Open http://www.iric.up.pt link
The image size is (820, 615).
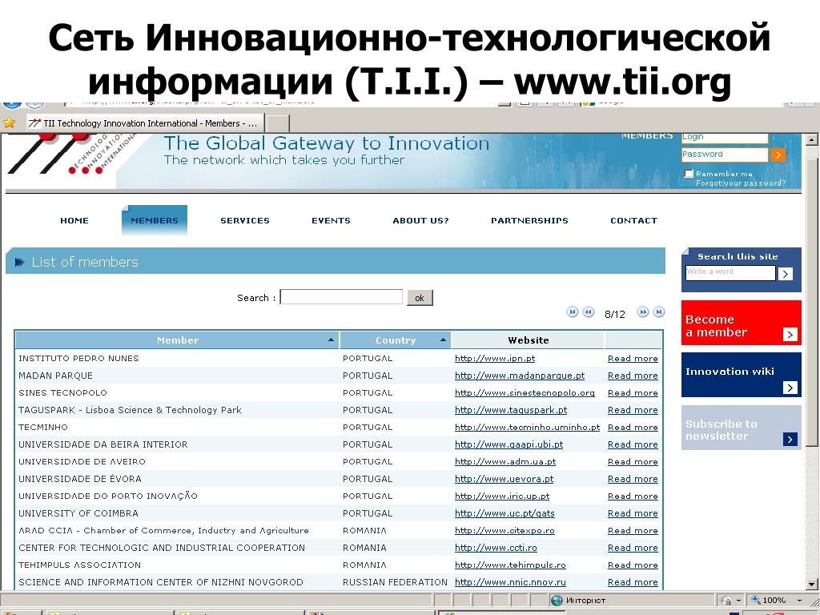click(502, 496)
